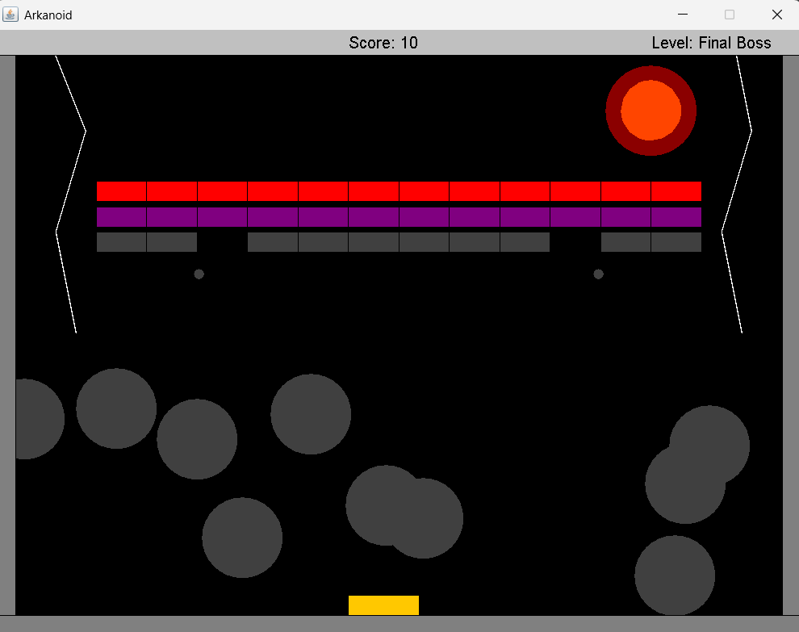Click the Java coffee cup icon in title bar
799x632 pixels.
pyautogui.click(x=10, y=15)
